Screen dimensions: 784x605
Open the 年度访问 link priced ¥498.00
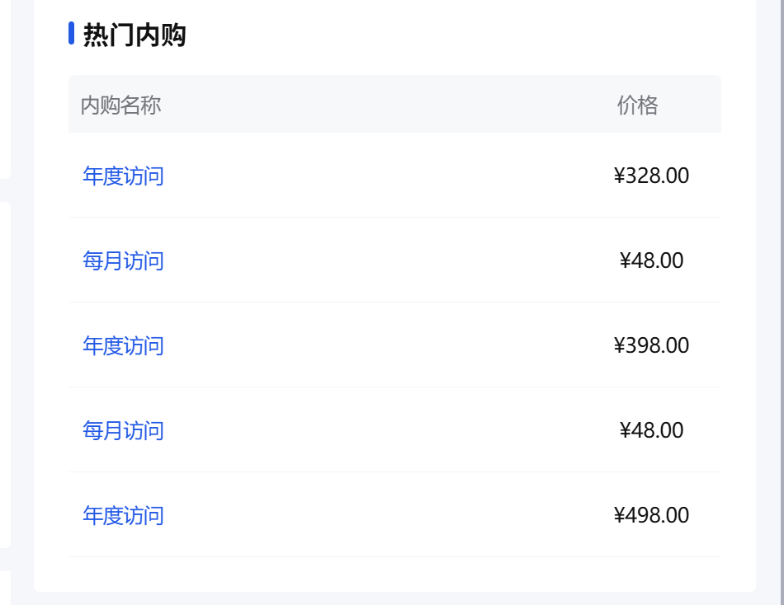[x=123, y=516]
